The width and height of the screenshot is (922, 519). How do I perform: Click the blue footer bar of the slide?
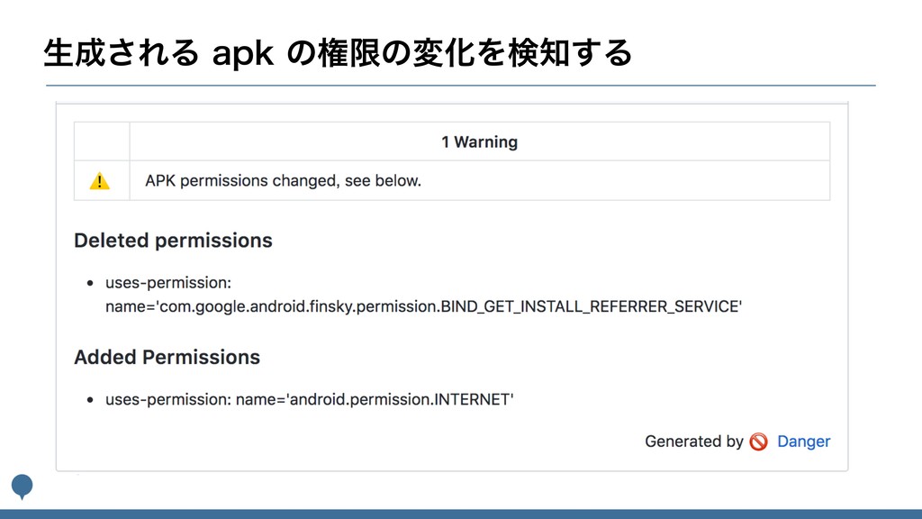tap(461, 514)
